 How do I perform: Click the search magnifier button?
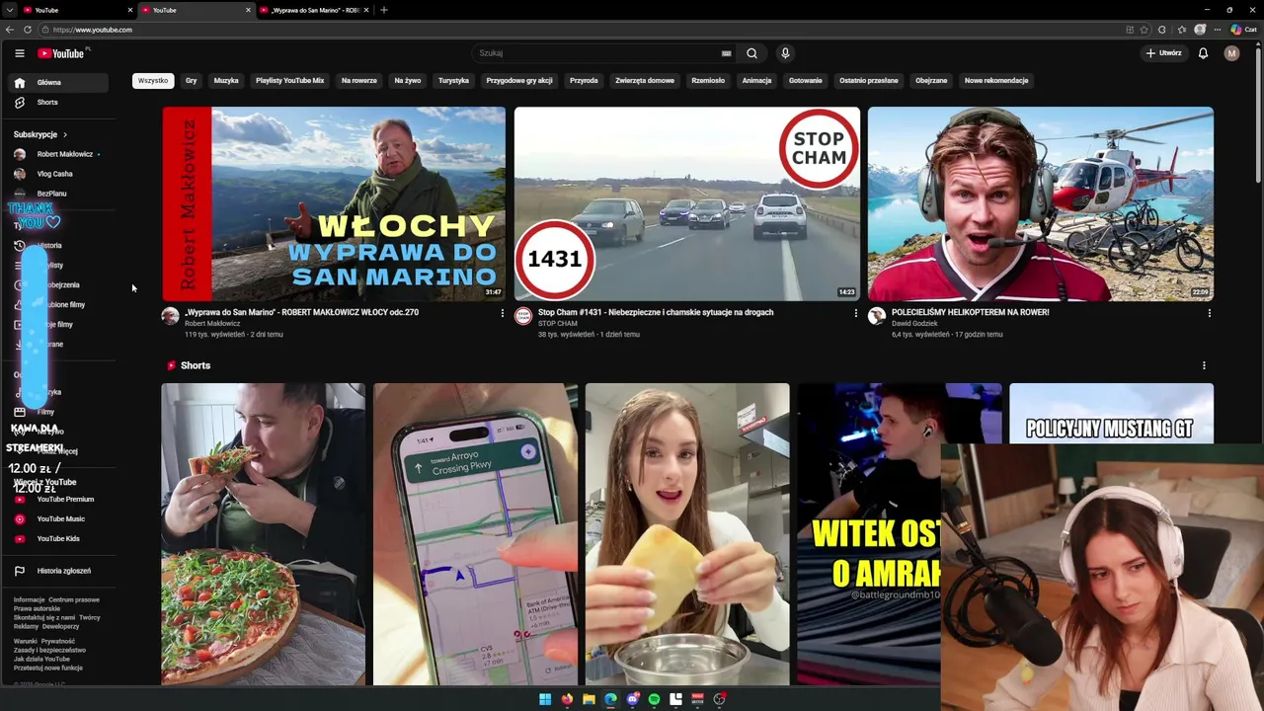pyautogui.click(x=751, y=53)
